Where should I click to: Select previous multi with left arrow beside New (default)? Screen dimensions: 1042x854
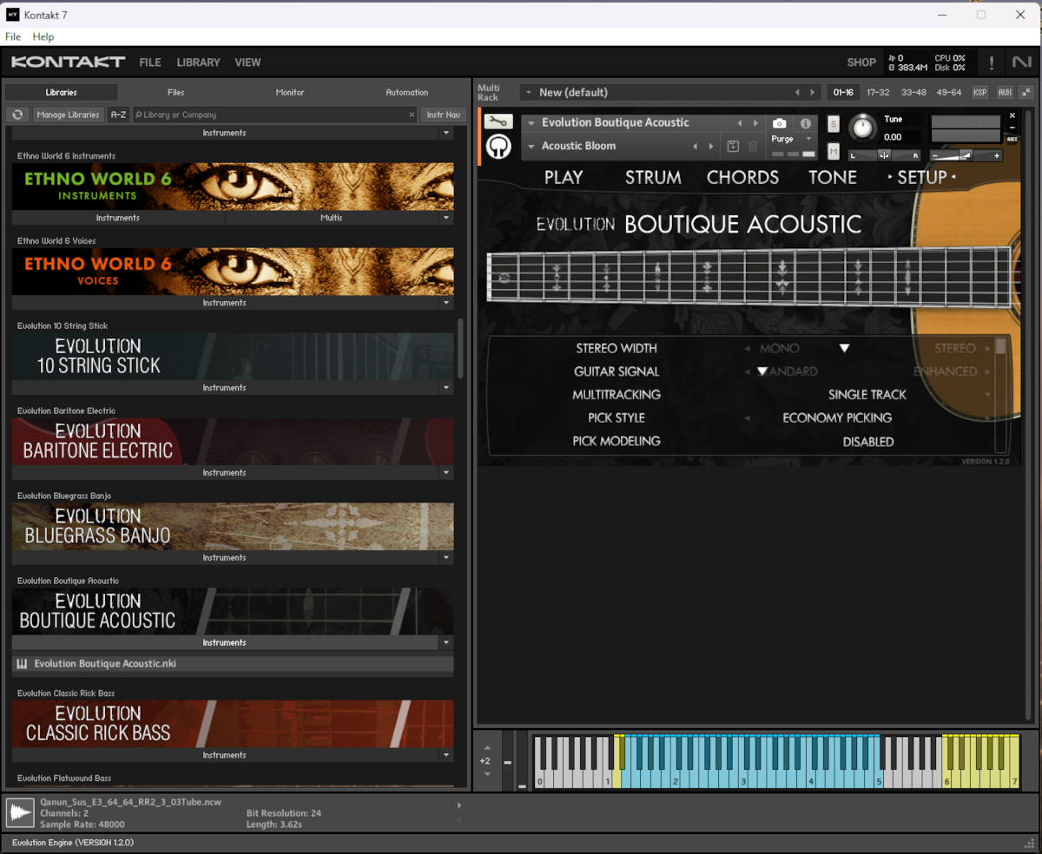tap(797, 92)
